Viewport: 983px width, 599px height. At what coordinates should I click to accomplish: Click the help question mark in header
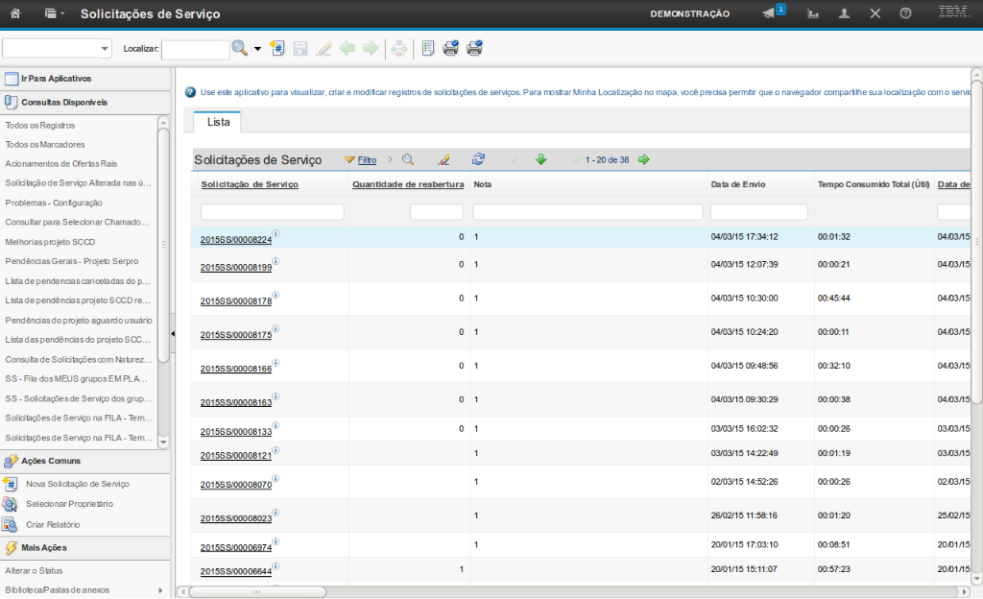pyautogui.click(x=905, y=13)
